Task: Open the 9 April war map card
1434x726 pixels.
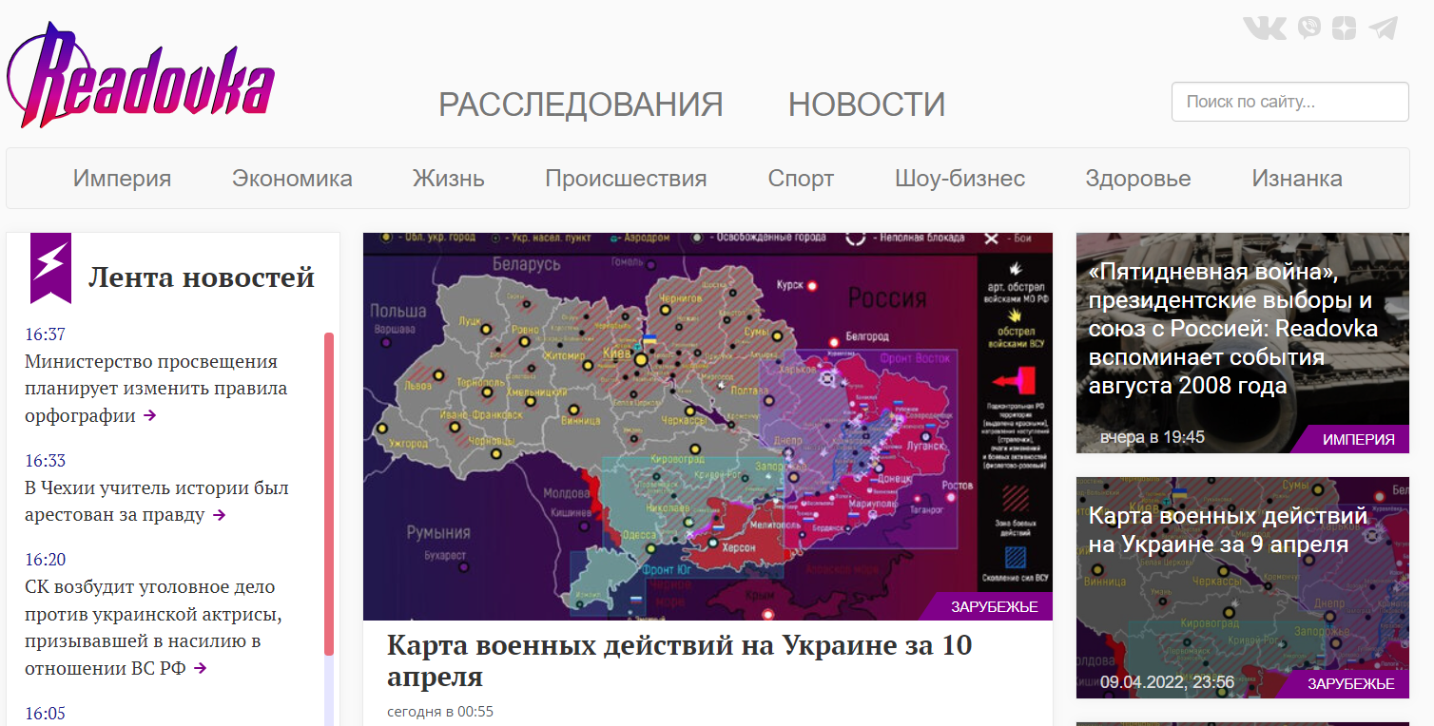Action: pos(1243,587)
